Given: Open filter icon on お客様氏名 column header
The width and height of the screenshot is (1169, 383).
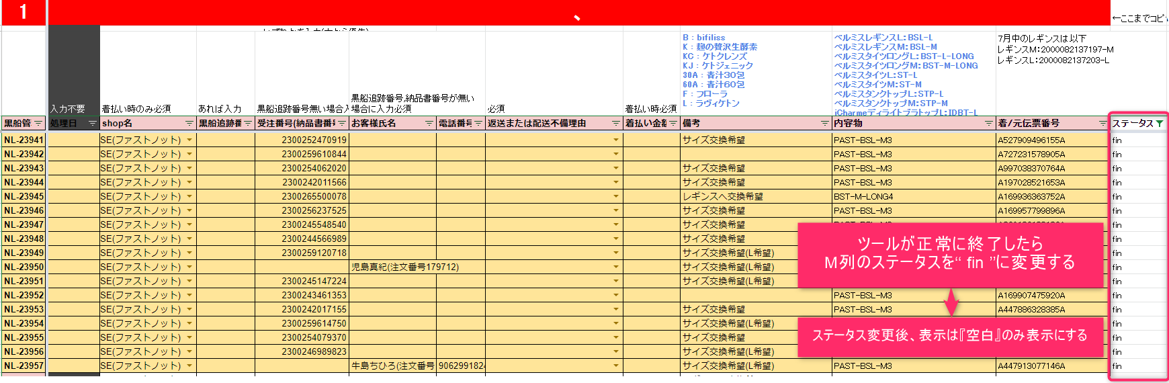Looking at the screenshot, I should click(429, 123).
